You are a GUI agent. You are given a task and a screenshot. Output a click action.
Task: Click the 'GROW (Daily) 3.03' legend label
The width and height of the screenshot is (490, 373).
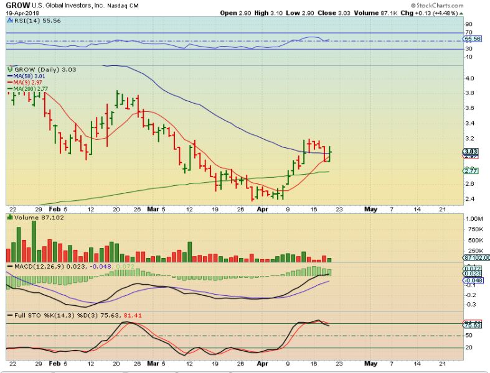[x=45, y=70]
